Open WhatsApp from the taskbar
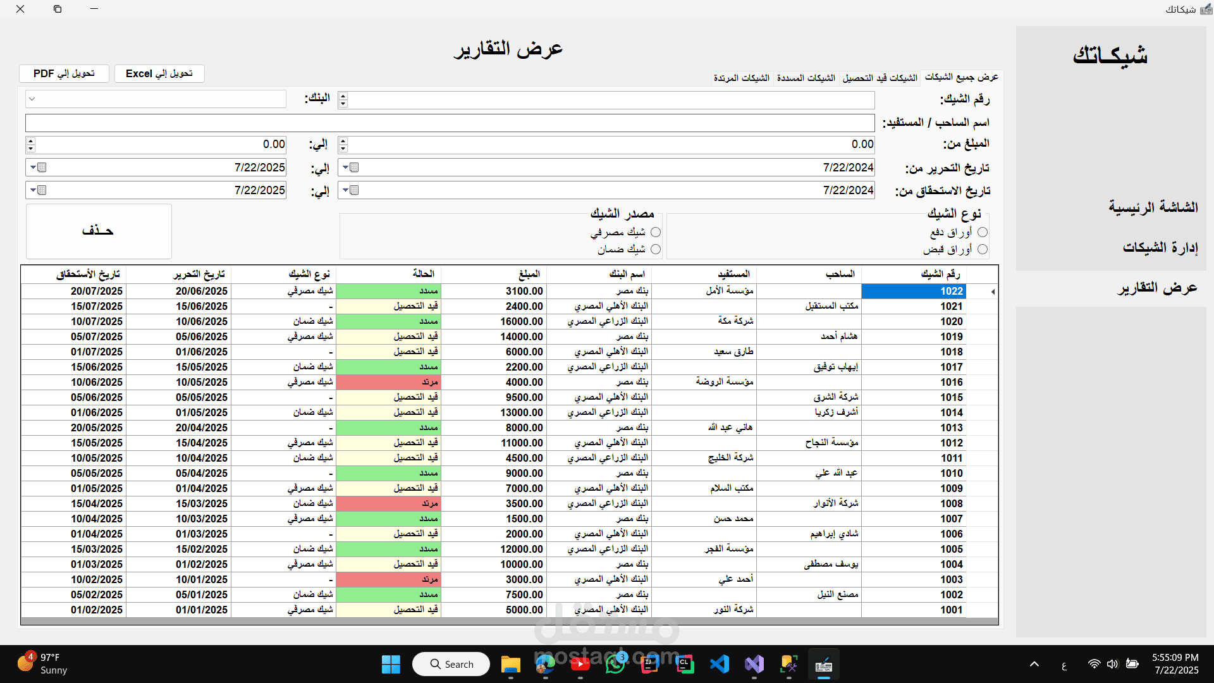 (x=615, y=665)
